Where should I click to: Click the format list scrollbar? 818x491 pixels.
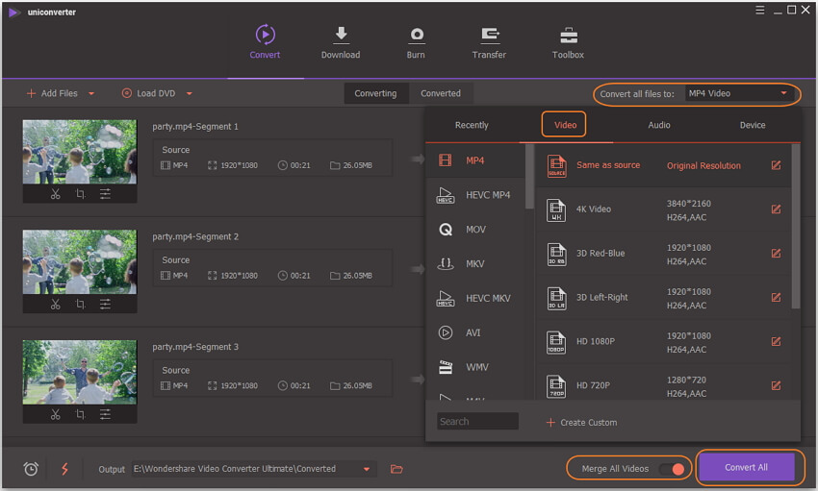click(529, 176)
